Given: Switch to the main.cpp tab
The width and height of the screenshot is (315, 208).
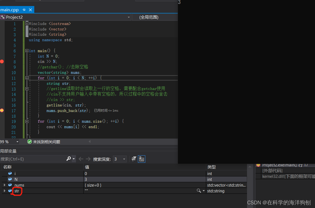Looking at the screenshot, I should [x=9, y=10].
